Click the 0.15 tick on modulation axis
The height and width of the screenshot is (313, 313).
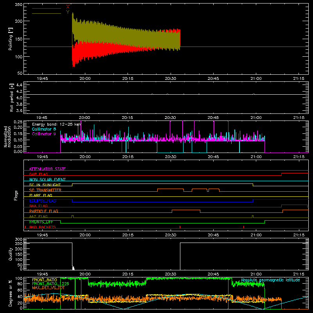(x=18, y=133)
